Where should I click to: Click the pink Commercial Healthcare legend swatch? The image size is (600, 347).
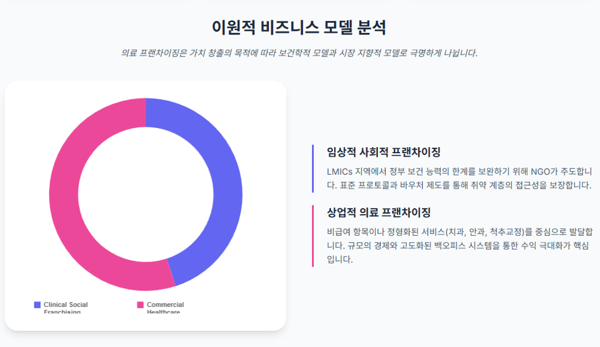(140, 305)
